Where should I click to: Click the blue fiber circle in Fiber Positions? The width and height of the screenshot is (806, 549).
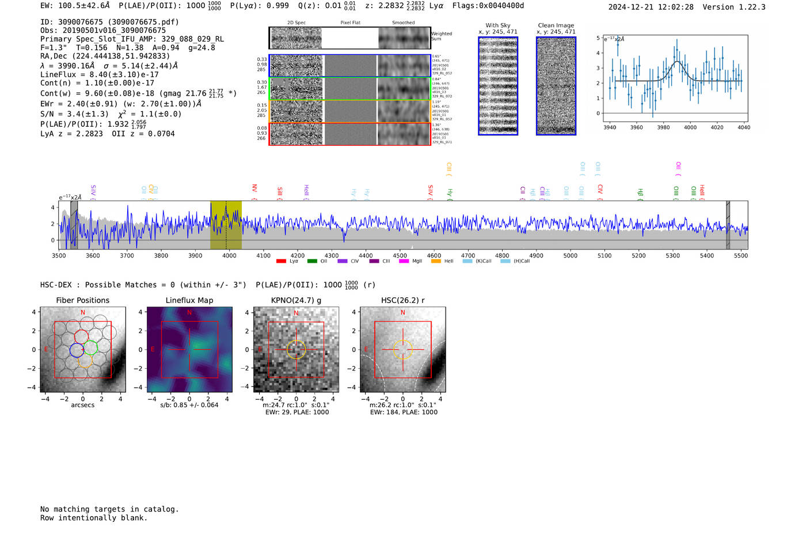77,350
